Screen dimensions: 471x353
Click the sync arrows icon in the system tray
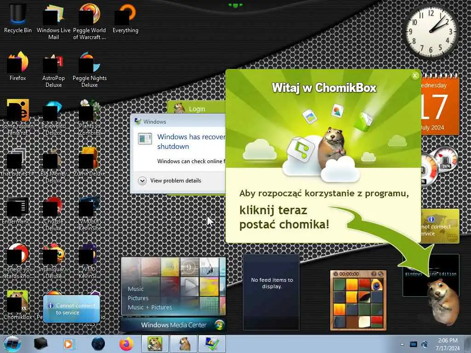click(425, 344)
